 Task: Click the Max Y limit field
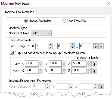(x=55, y=71)
